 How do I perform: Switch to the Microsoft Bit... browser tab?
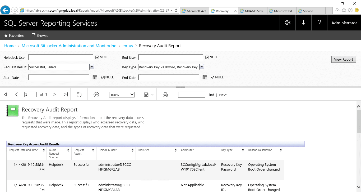(x=282, y=11)
